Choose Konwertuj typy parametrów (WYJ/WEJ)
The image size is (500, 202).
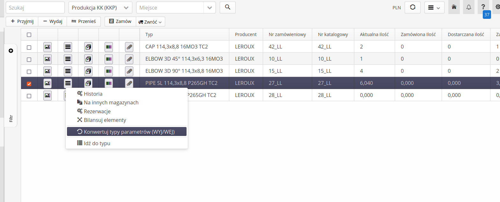click(126, 132)
